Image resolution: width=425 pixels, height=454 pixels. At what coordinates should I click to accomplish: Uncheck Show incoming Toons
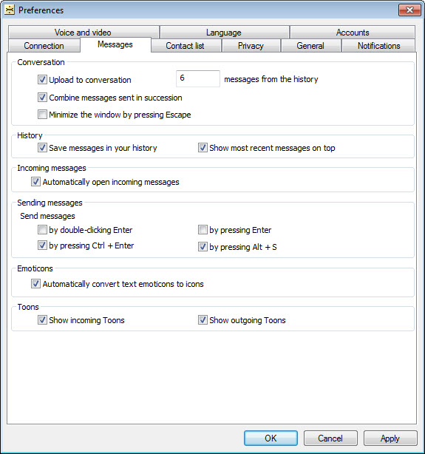click(42, 320)
